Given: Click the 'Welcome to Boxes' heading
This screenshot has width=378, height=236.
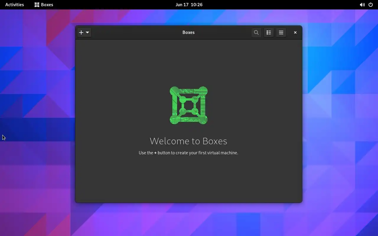Looking at the screenshot, I should click(188, 141).
